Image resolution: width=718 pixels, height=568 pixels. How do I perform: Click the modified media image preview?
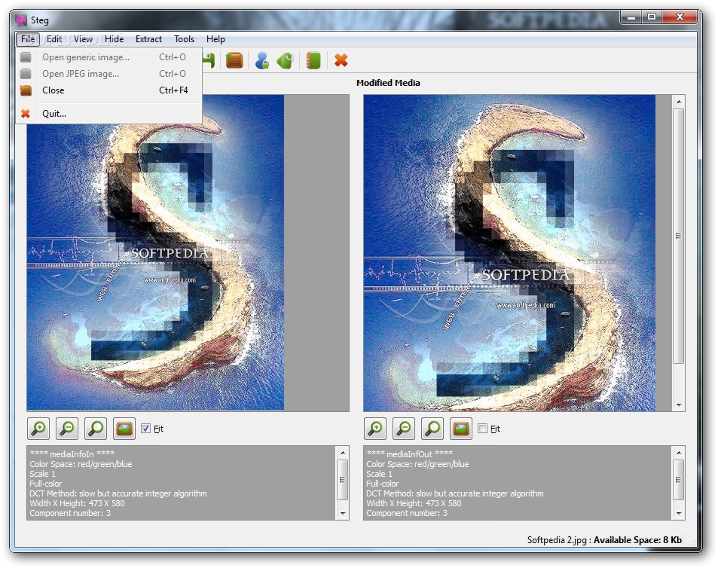coord(509,253)
